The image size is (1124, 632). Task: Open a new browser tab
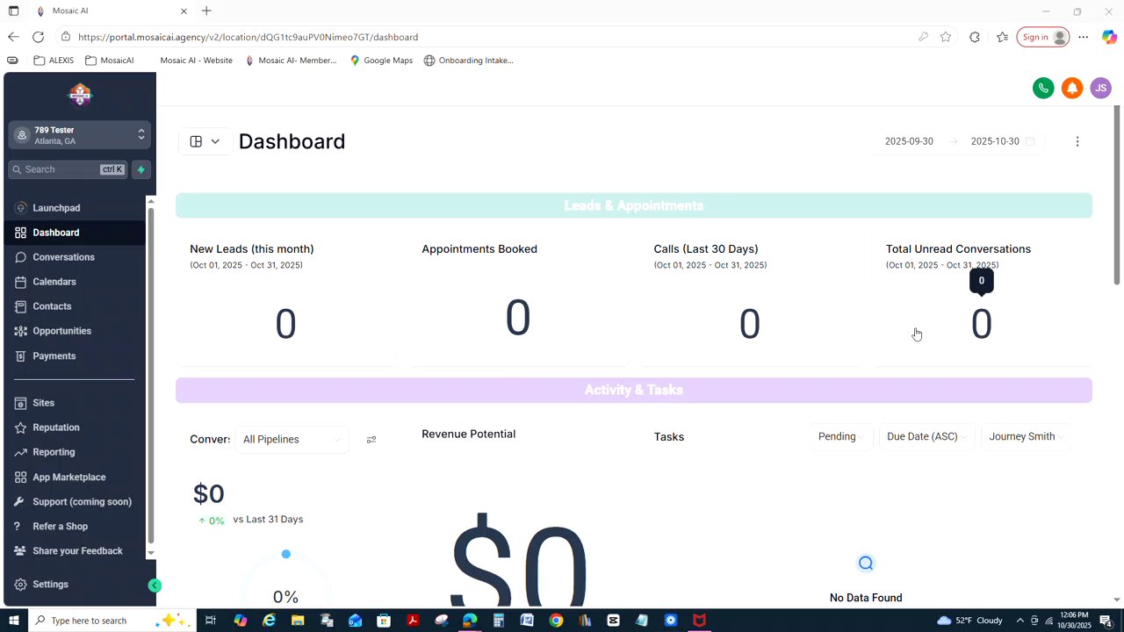(x=206, y=11)
